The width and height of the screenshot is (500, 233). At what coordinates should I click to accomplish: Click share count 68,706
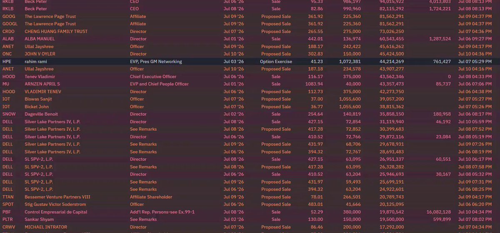coord(353,144)
